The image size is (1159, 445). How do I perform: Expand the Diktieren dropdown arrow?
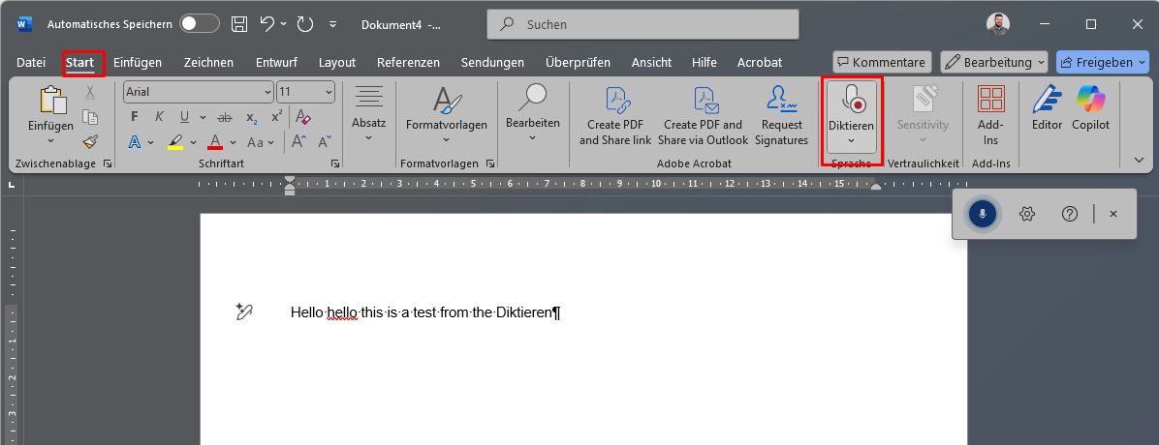click(851, 141)
